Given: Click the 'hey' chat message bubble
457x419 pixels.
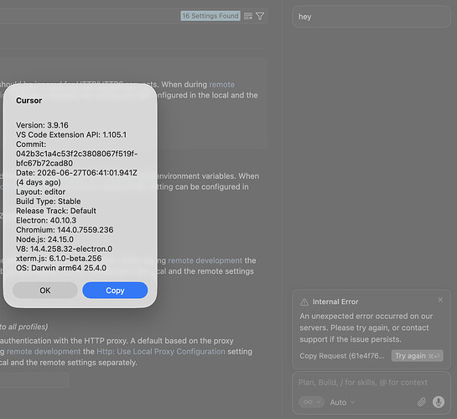Looking at the screenshot, I should click(371, 17).
